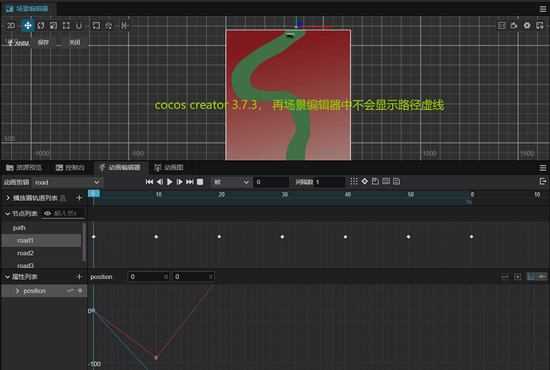Play the road animation

click(x=170, y=182)
